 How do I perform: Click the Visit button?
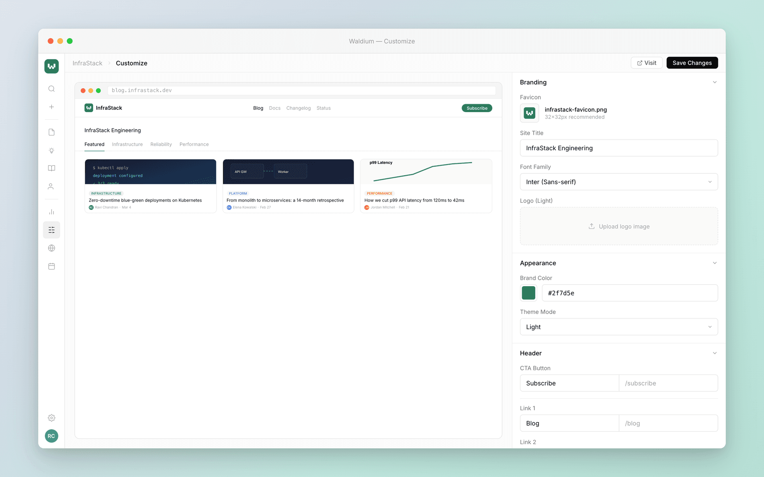(646, 63)
